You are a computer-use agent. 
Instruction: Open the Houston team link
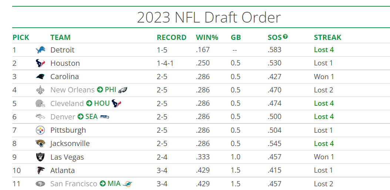tap(65, 63)
